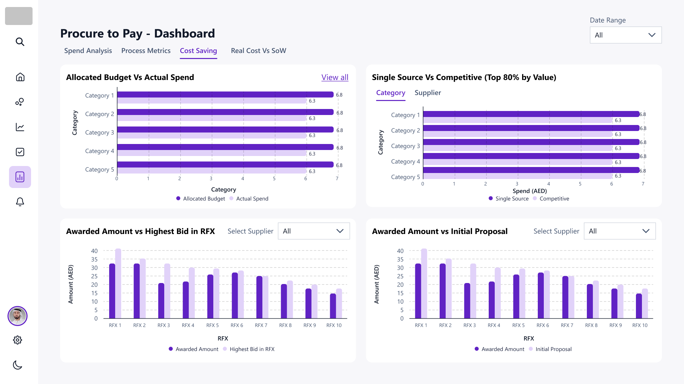This screenshot has width=684, height=384.
Task: Open the line chart trends icon
Action: click(x=20, y=127)
